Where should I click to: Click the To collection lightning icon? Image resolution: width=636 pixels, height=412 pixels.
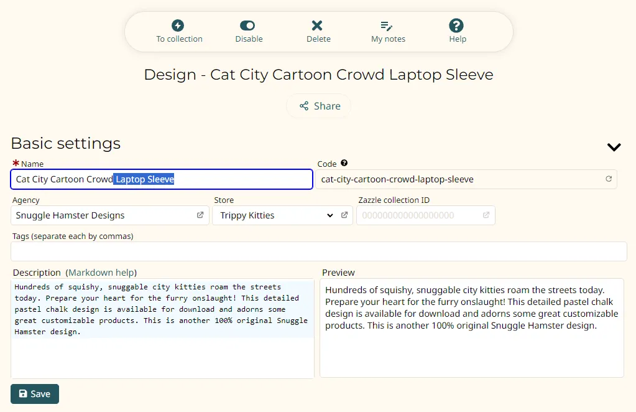(178, 26)
